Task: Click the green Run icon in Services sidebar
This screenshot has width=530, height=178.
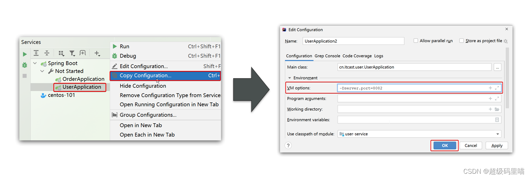Action: (25, 54)
